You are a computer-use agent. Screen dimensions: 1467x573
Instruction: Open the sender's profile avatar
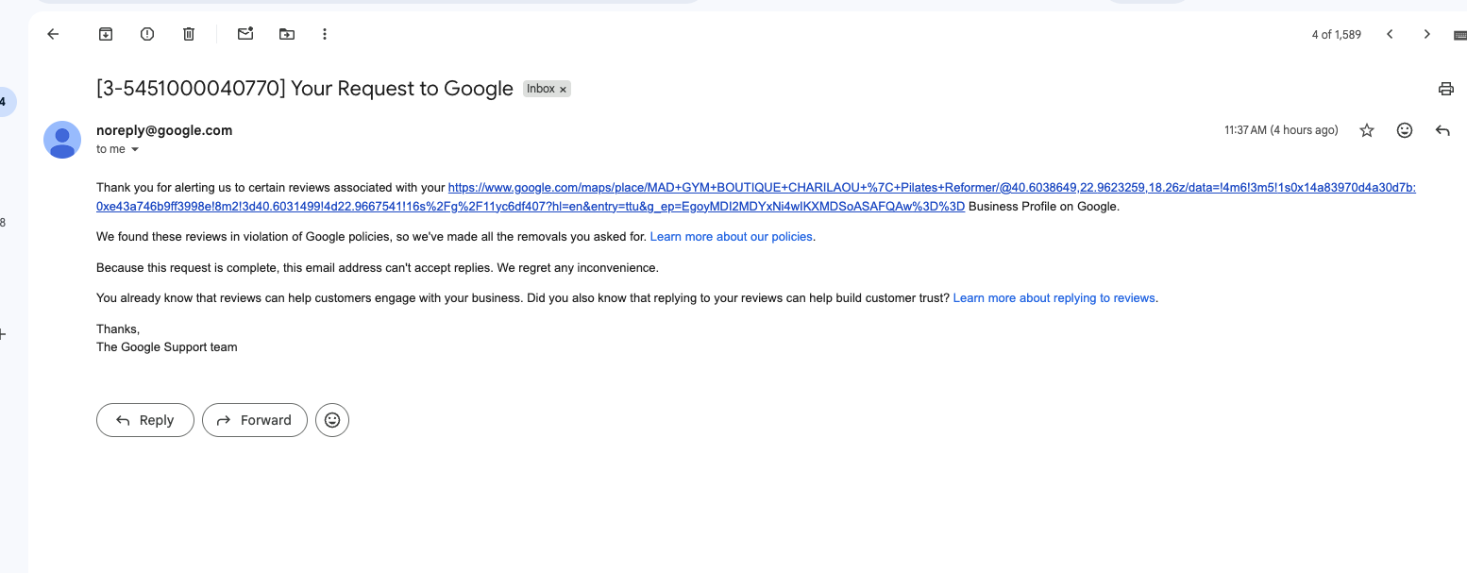coord(62,140)
